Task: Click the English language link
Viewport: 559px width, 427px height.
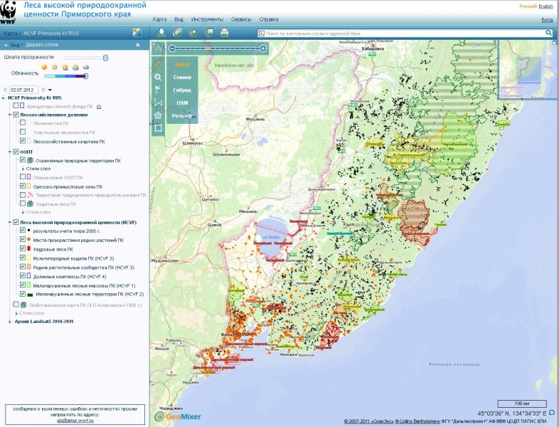Action: coord(545,6)
